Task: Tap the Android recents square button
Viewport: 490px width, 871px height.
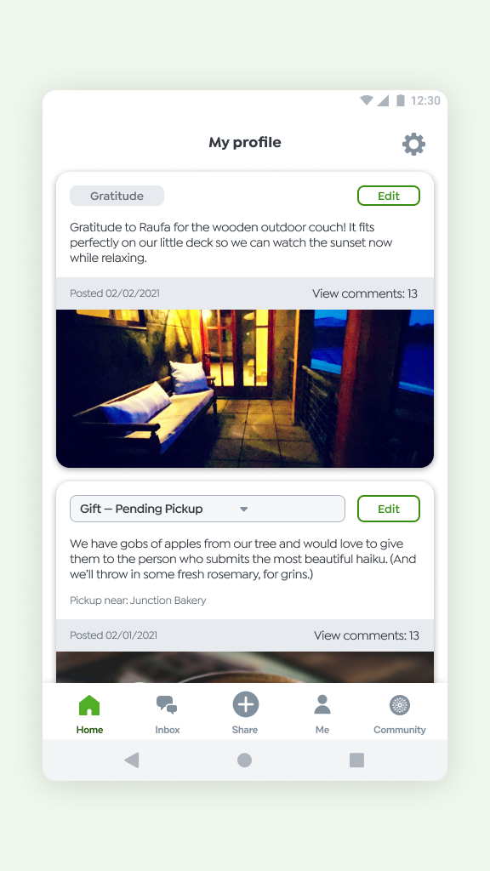Action: (x=356, y=760)
